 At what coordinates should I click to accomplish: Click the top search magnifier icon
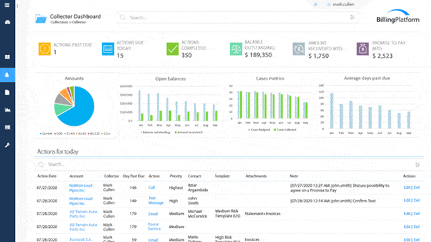(123, 17)
